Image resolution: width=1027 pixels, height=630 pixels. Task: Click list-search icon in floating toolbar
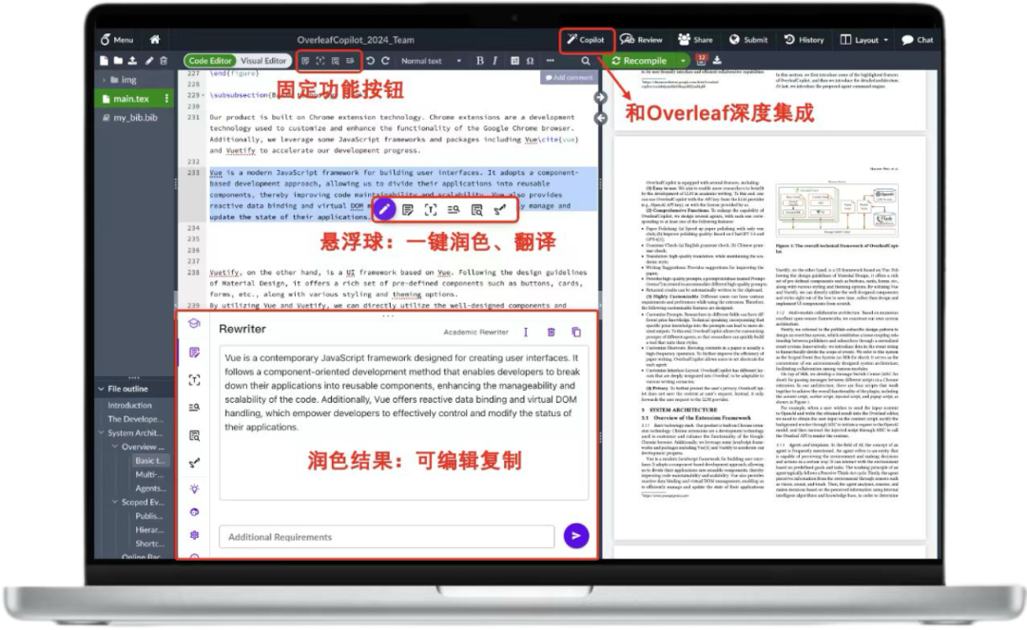(x=454, y=210)
